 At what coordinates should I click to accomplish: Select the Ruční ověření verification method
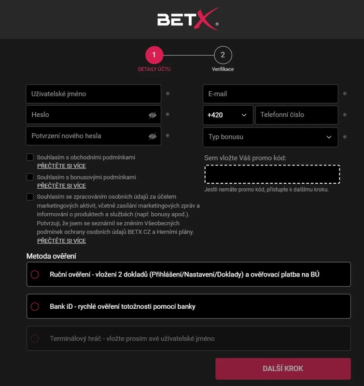[x=34, y=274]
